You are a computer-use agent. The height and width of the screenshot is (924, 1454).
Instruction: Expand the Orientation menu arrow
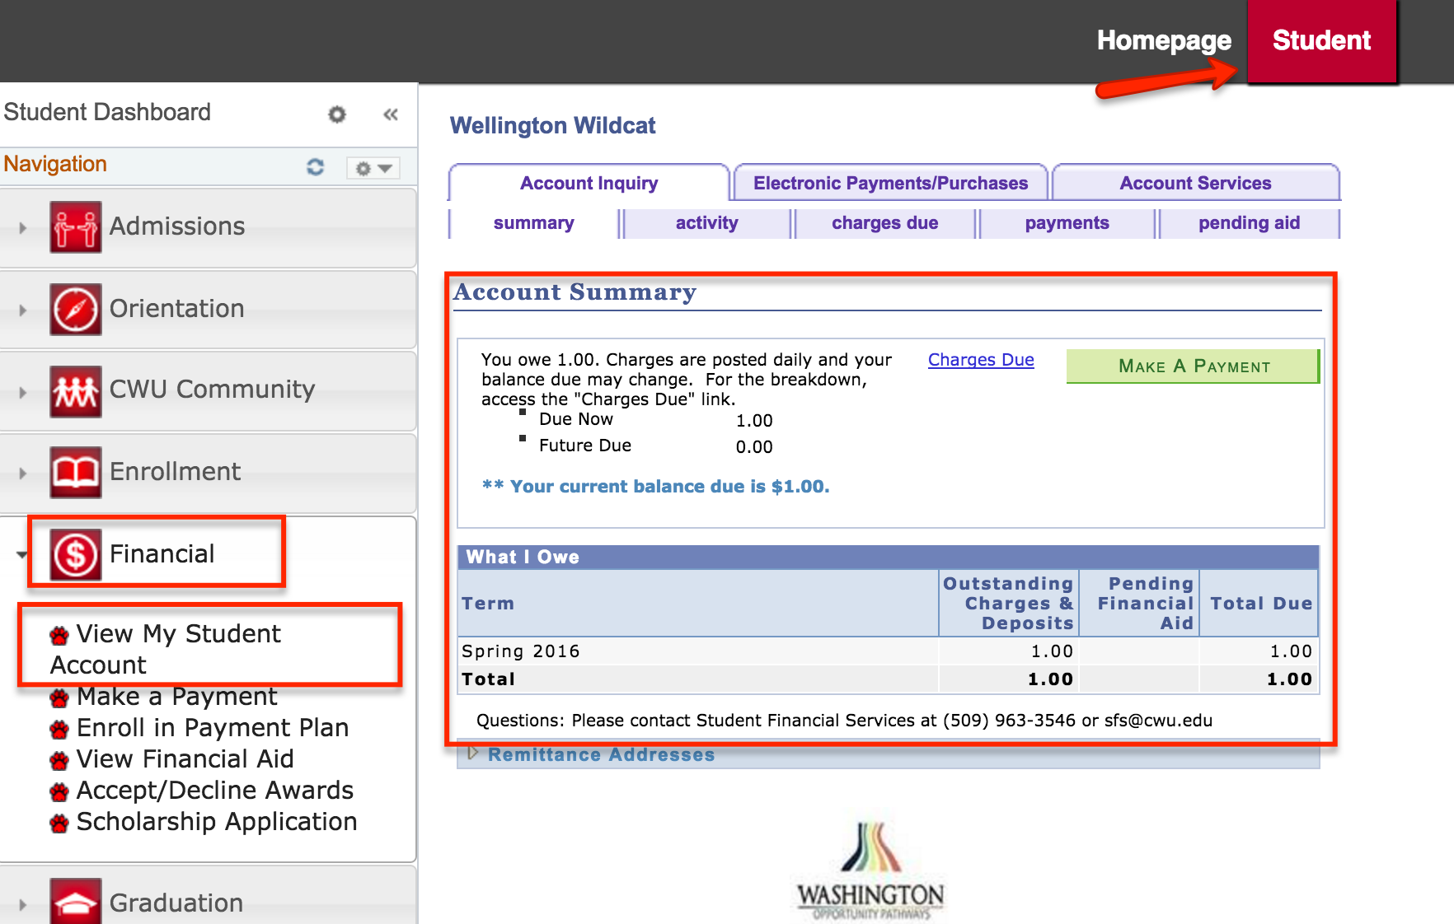tap(23, 310)
